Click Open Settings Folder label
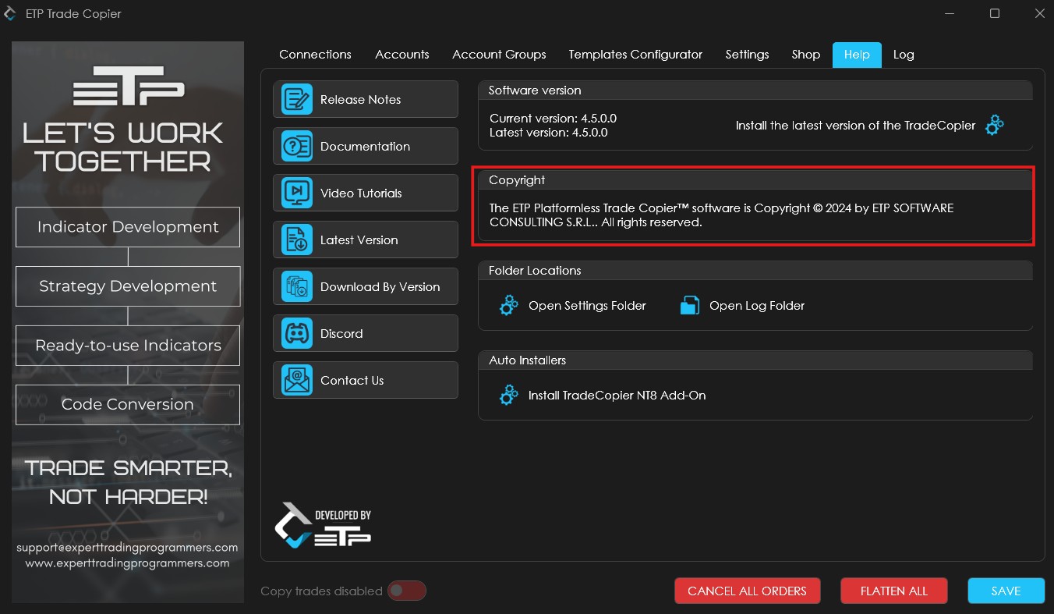This screenshot has height=614, width=1054. [x=587, y=306]
